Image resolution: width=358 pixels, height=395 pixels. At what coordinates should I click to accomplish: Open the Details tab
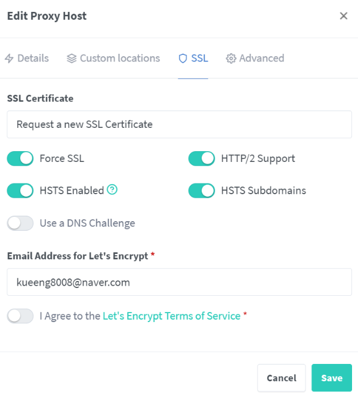(27, 58)
